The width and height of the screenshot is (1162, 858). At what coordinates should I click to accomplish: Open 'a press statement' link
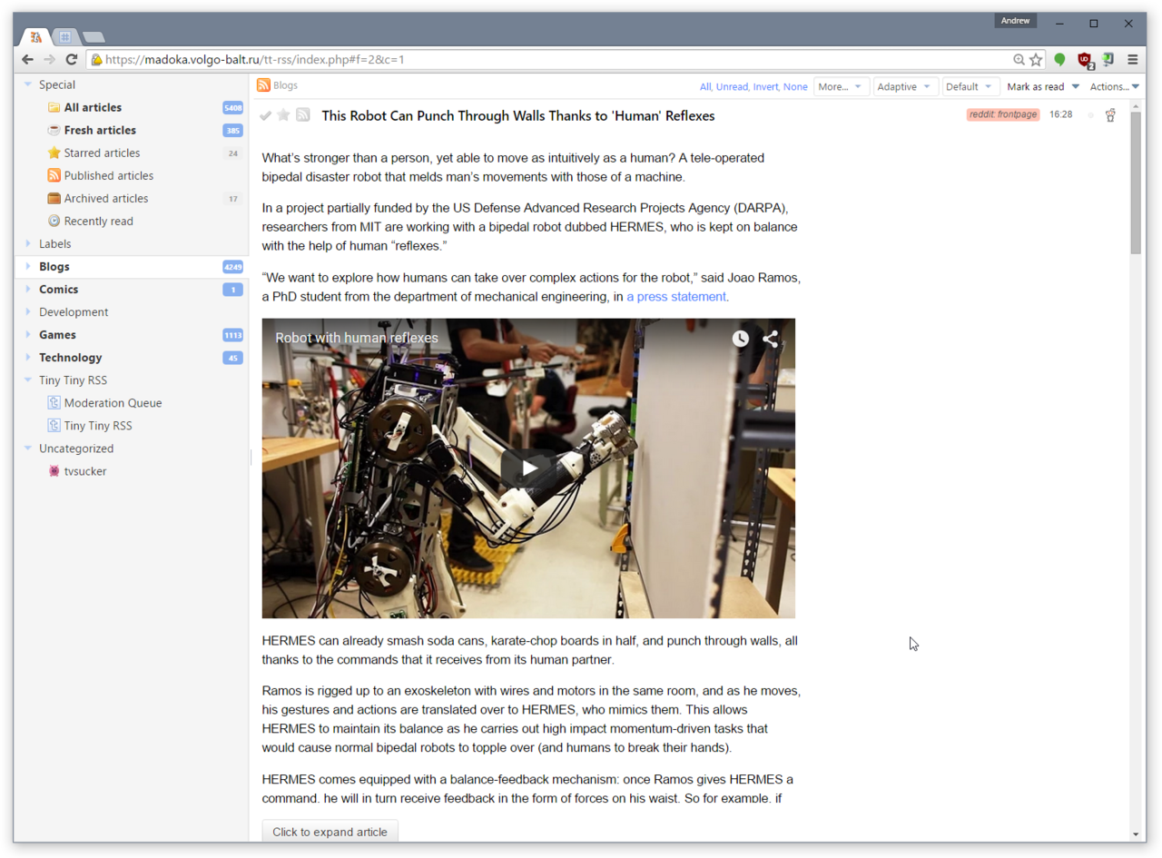point(676,297)
